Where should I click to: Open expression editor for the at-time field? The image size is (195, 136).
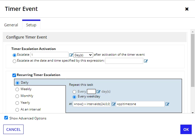click(x=113, y=104)
